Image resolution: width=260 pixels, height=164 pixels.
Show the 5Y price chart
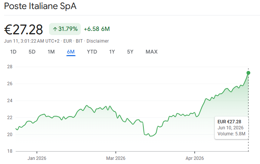[130, 52]
